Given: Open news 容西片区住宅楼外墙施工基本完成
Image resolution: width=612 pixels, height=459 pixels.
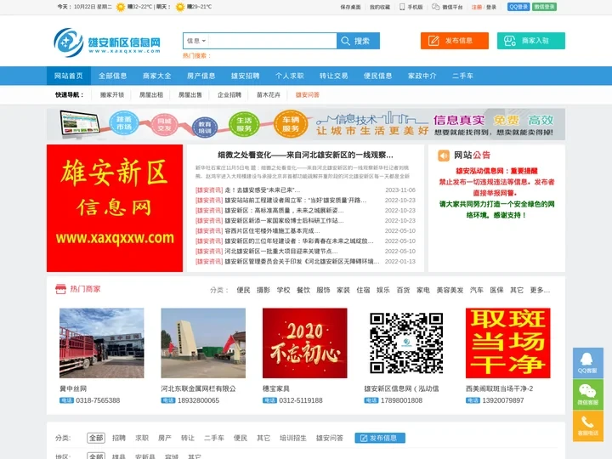Looking at the screenshot, I should [x=272, y=230].
